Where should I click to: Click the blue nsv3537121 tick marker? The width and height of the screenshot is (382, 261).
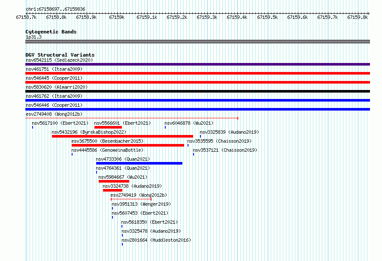(194, 154)
